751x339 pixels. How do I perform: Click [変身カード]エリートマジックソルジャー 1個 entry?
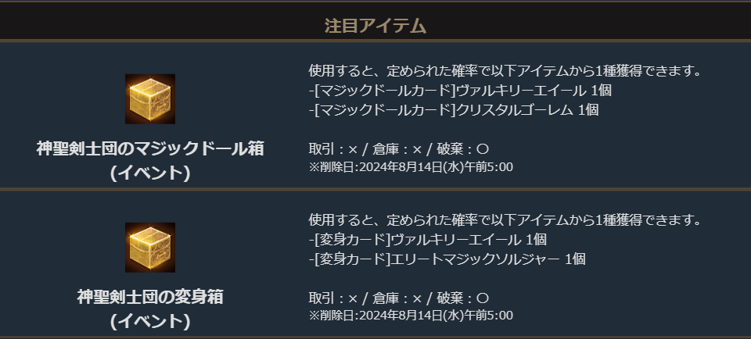447,259
